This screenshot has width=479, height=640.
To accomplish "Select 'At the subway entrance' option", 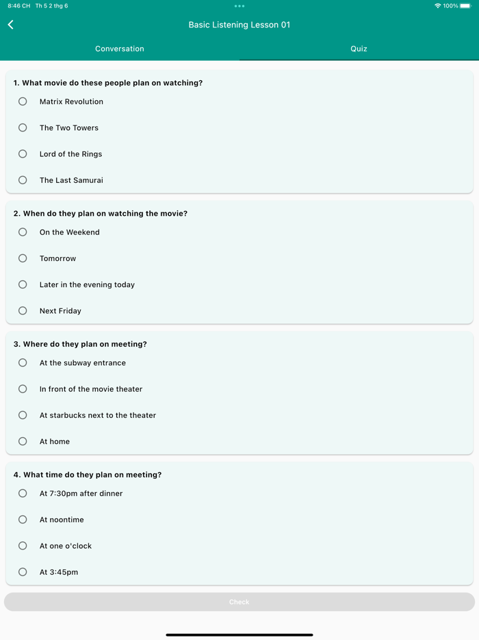I will click(22, 362).
